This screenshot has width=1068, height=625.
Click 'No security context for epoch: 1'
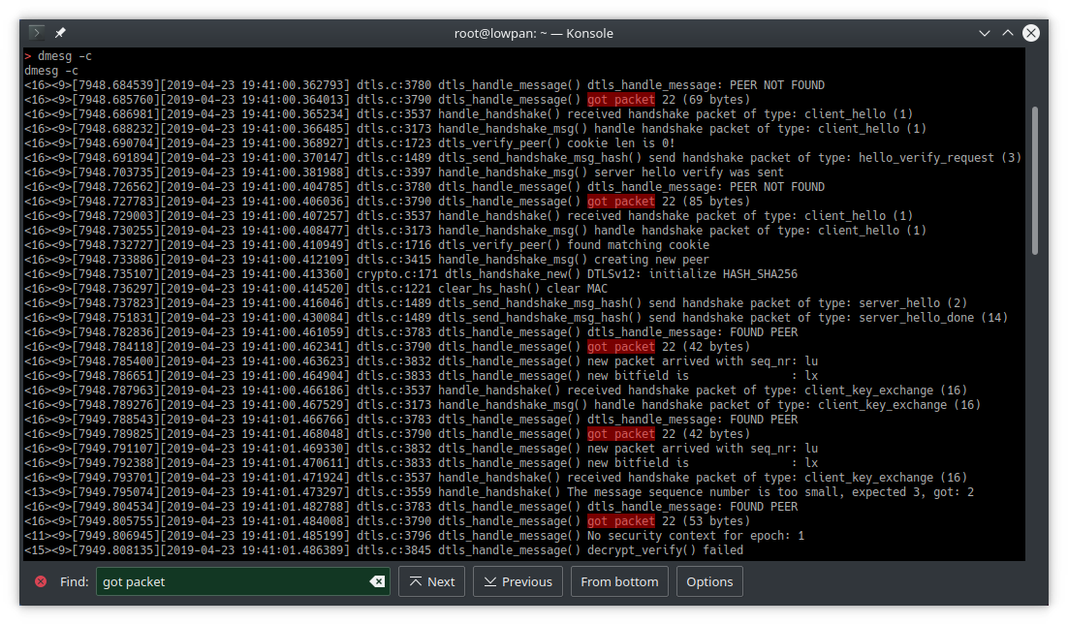click(x=696, y=536)
